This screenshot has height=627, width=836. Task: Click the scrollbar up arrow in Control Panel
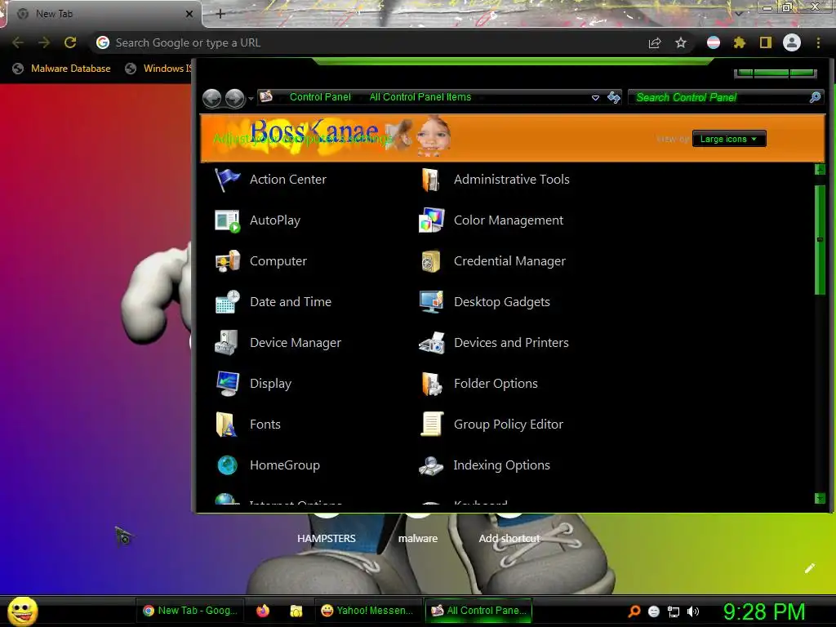point(820,170)
